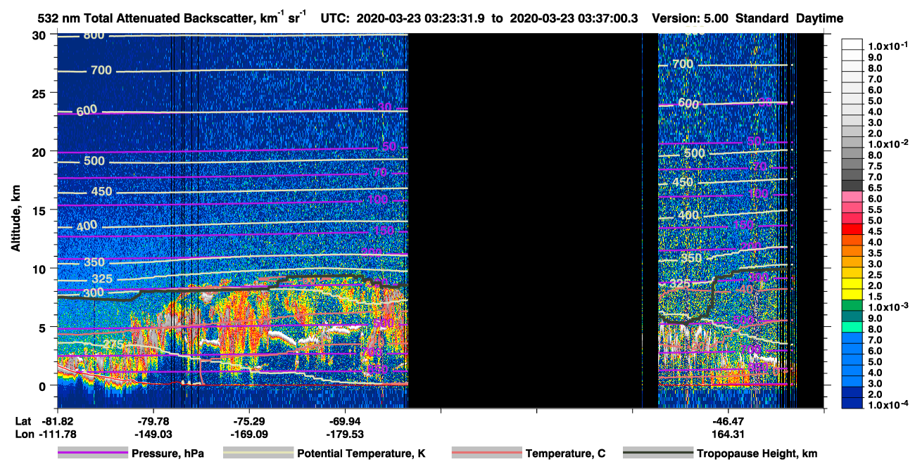Viewport: 915px width, 469px height.
Task: Select the red color swatch beside 4.5
Action: pos(852,231)
